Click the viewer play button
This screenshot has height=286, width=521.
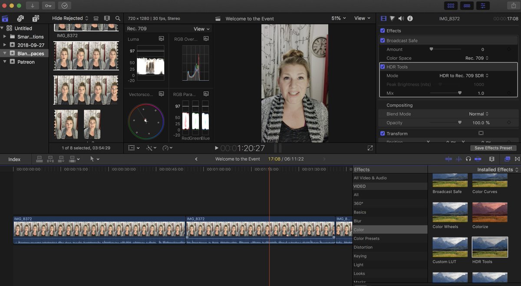pos(217,148)
